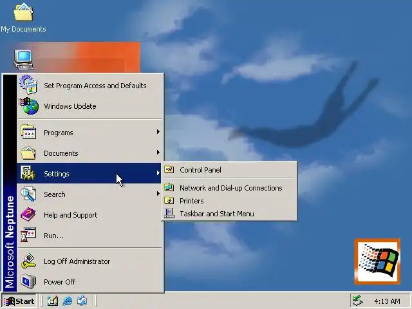
Task: Click the Settings label text
Action: point(57,174)
